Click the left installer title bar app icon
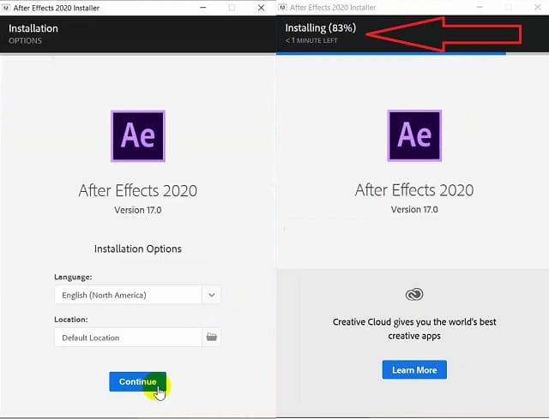This screenshot has height=419, width=549. pos(6,8)
